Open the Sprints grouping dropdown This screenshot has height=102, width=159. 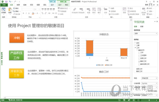(x=149, y=83)
